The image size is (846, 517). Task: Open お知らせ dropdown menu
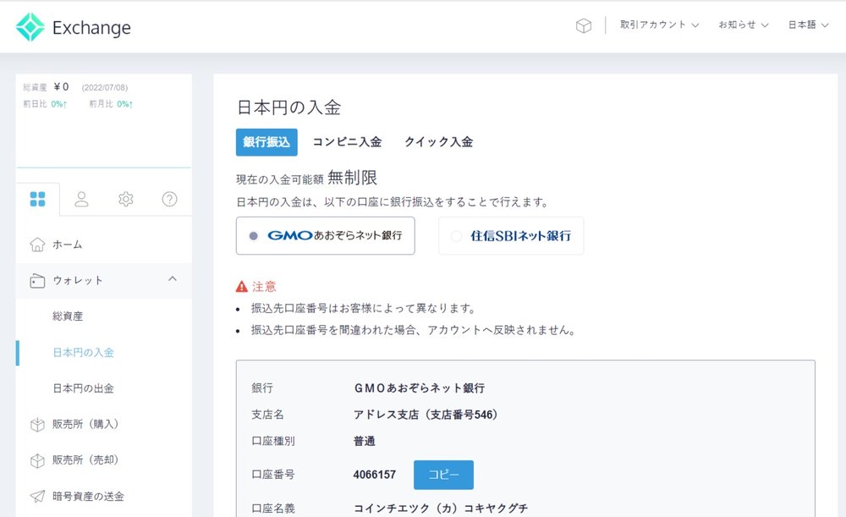[x=743, y=25]
